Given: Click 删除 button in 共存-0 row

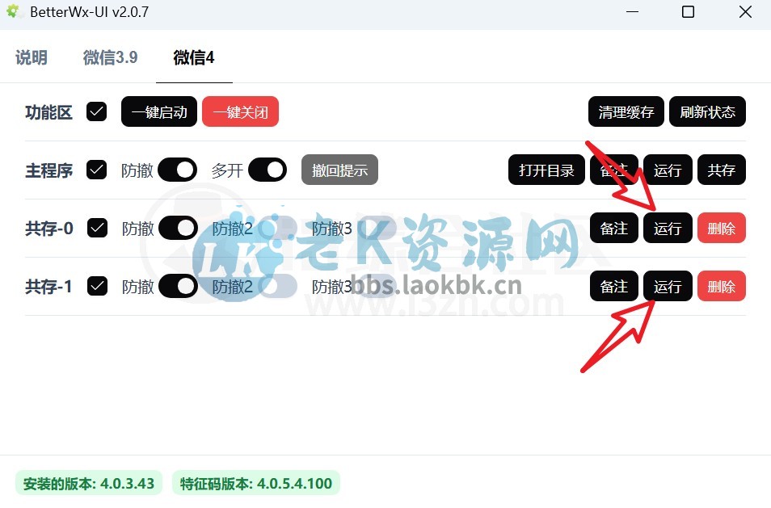Looking at the screenshot, I should (x=722, y=228).
